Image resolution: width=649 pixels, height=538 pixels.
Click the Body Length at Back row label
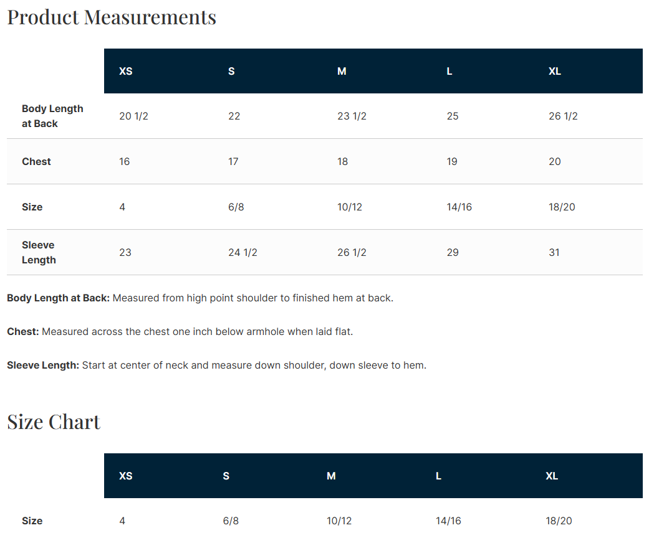(x=52, y=116)
